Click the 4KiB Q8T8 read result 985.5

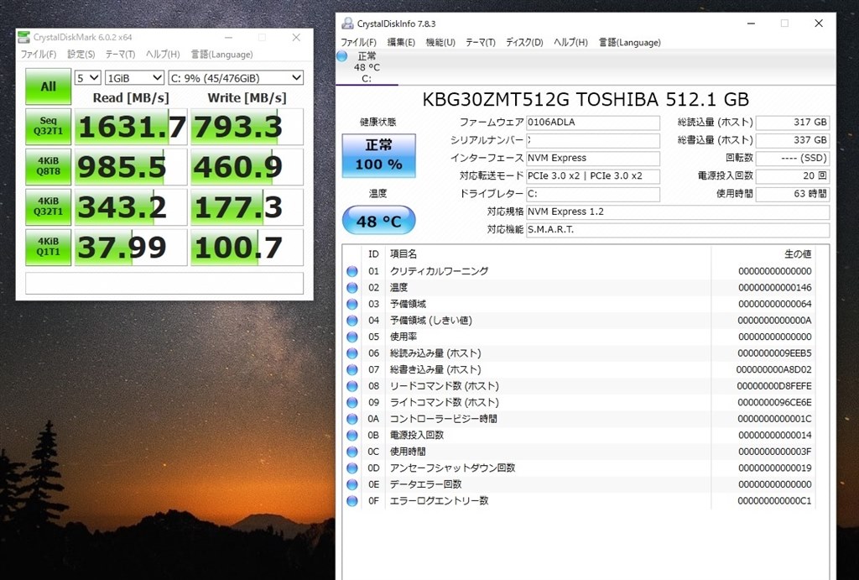point(131,167)
